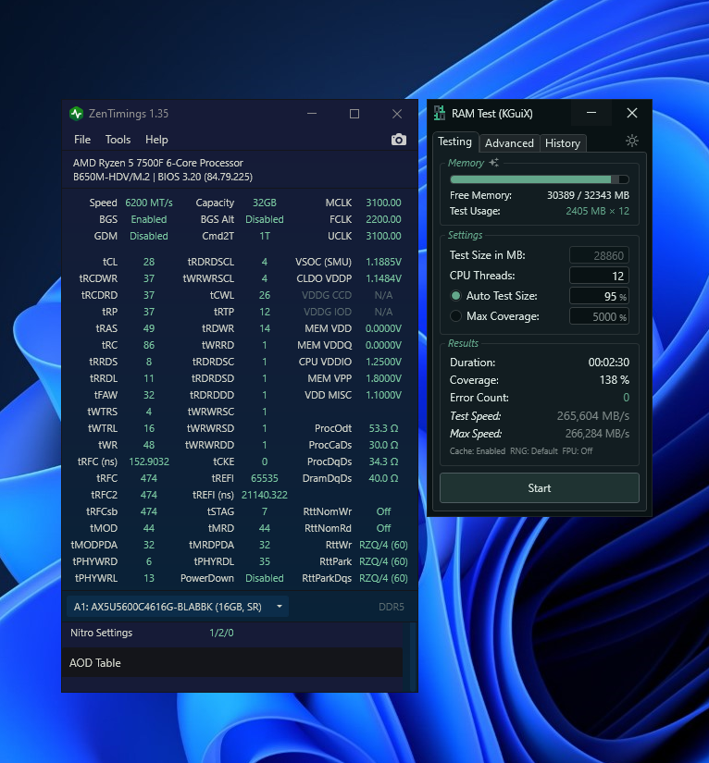The image size is (709, 763).
Task: Minimize the RAM Test window
Action: [x=591, y=113]
